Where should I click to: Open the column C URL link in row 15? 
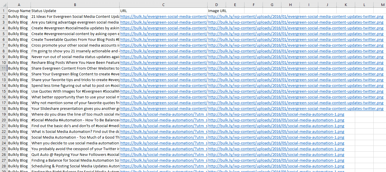(x=163, y=91)
